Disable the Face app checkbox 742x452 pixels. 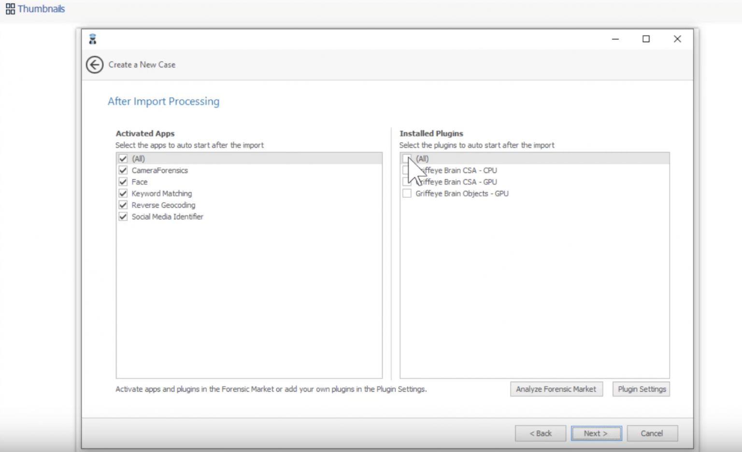point(123,182)
